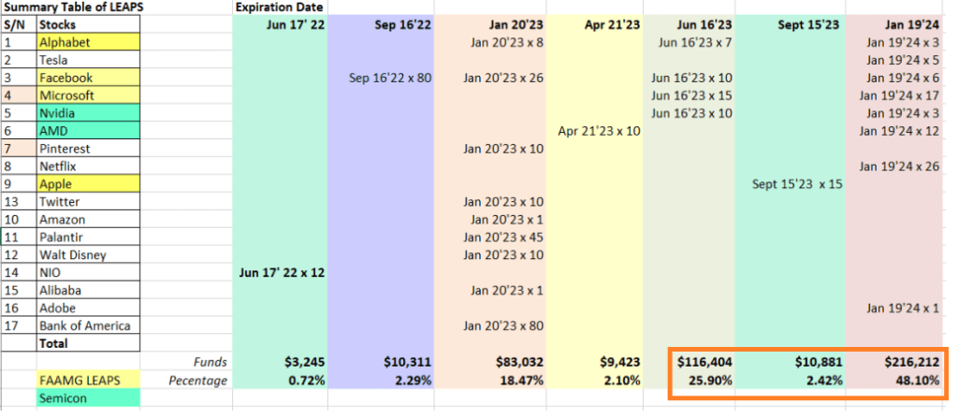Select the $116,404 funds cell
The width and height of the screenshot is (958, 418).
(699, 362)
